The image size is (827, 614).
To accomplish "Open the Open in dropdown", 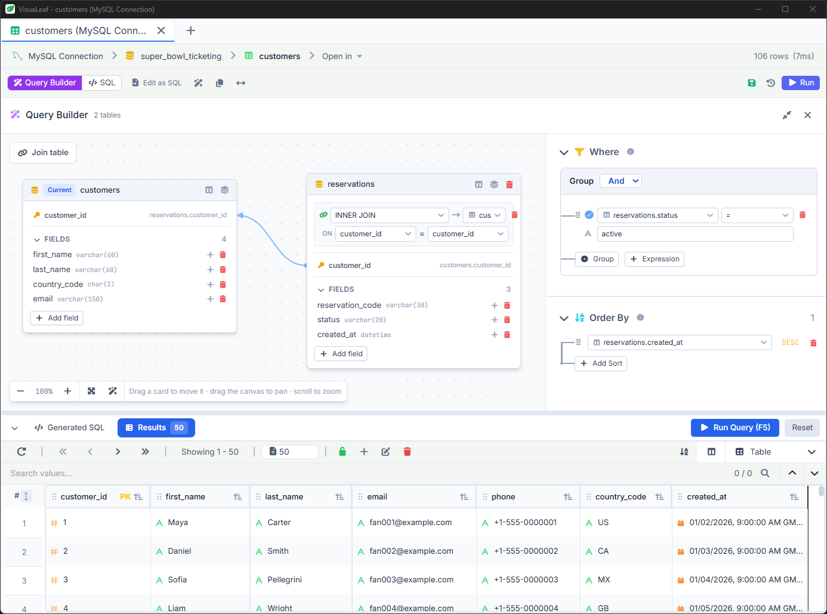I will (x=342, y=56).
